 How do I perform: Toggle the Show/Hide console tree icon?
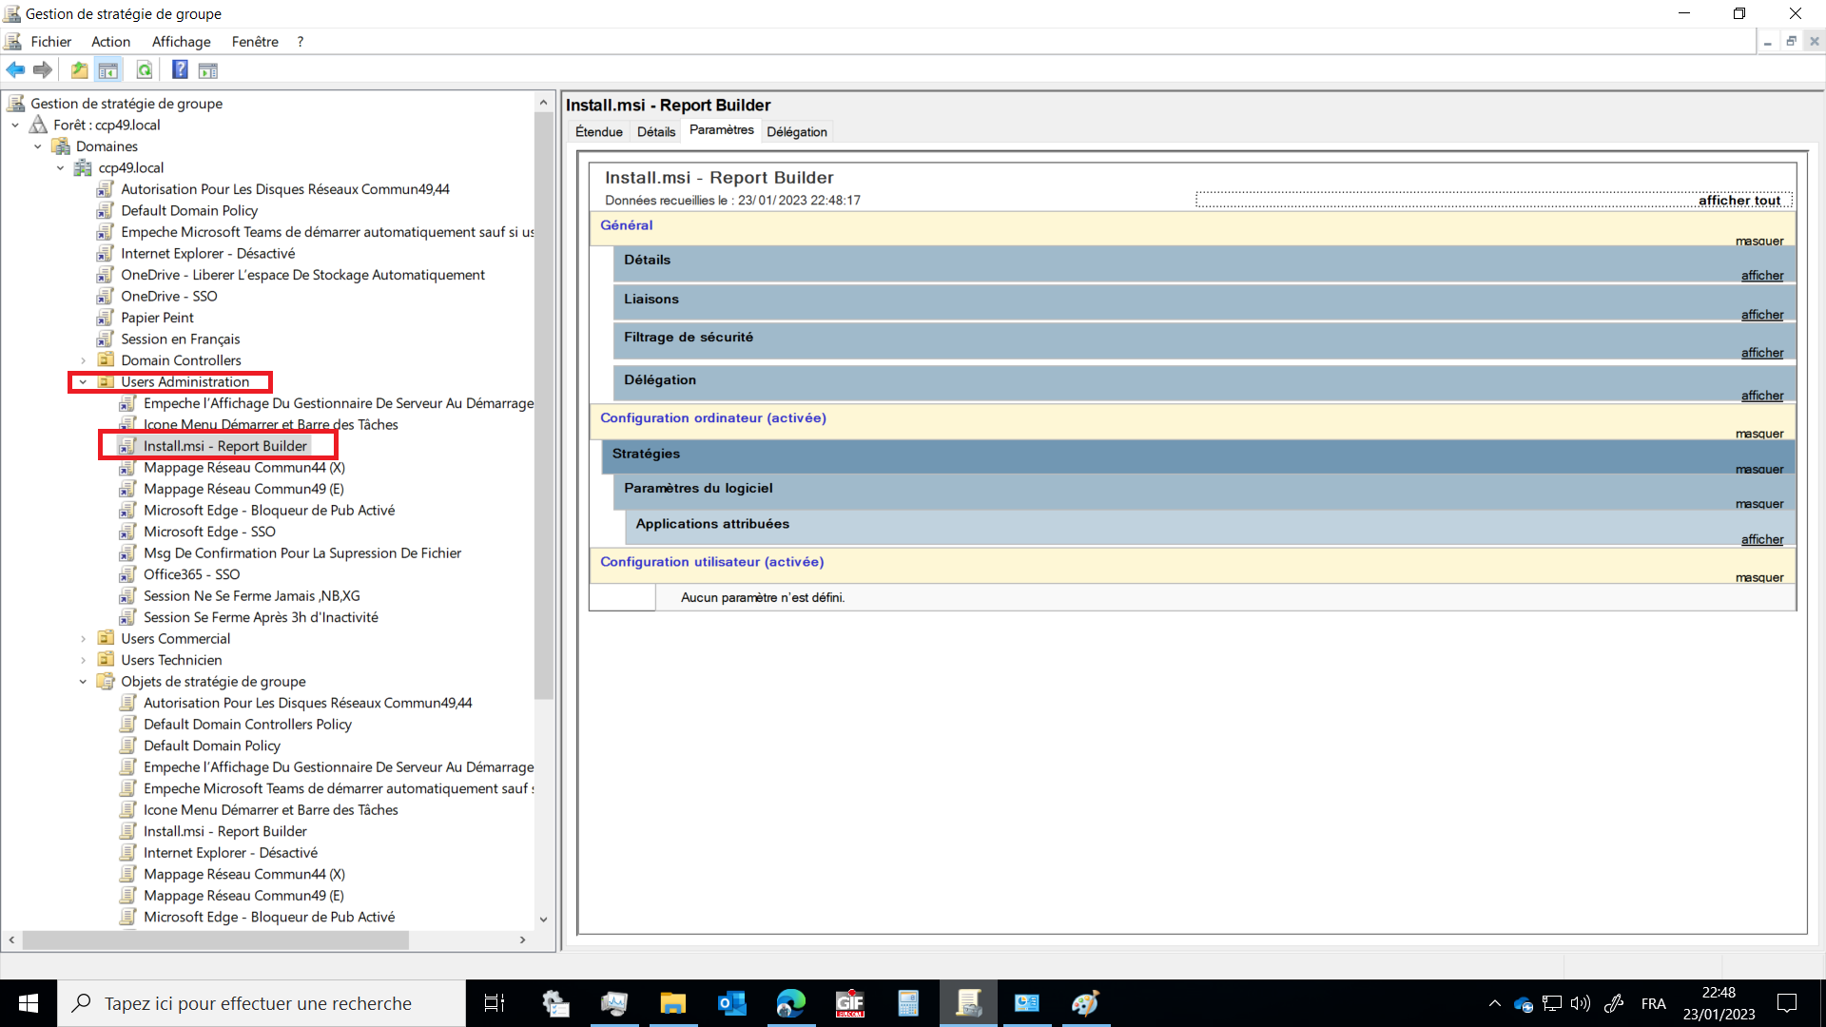click(108, 69)
